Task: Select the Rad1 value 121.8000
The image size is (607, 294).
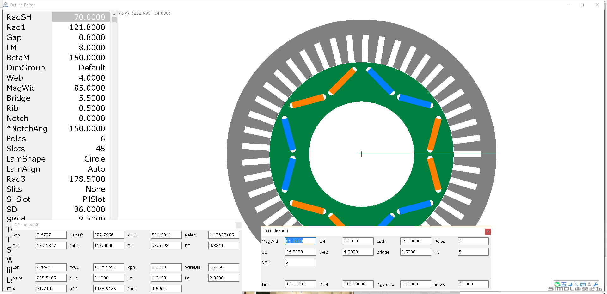Action: pos(81,27)
